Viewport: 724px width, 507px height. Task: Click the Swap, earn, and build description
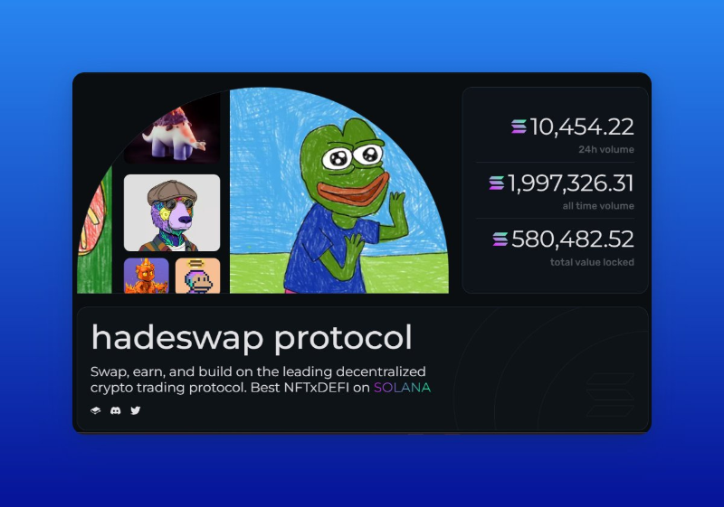click(x=261, y=380)
